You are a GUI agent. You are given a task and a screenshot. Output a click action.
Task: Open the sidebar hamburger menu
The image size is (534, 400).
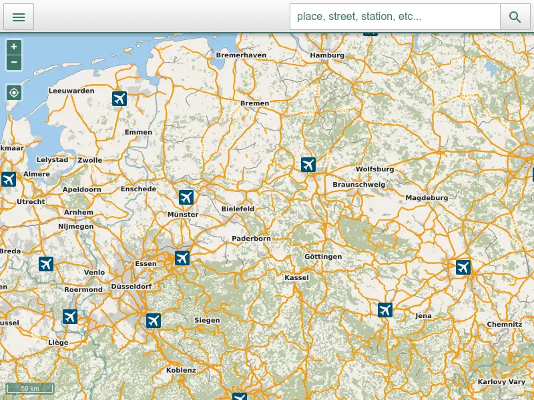point(18,17)
